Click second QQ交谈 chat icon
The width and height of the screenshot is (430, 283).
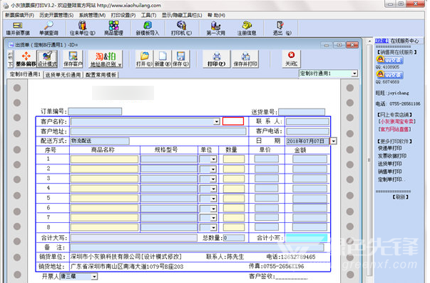(389, 74)
